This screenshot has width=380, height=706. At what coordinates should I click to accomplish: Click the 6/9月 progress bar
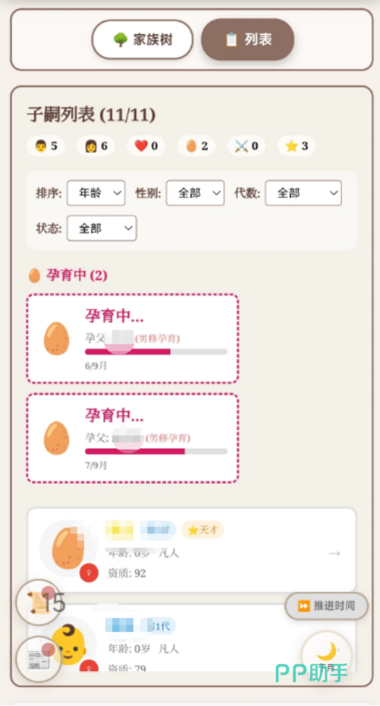point(156,351)
